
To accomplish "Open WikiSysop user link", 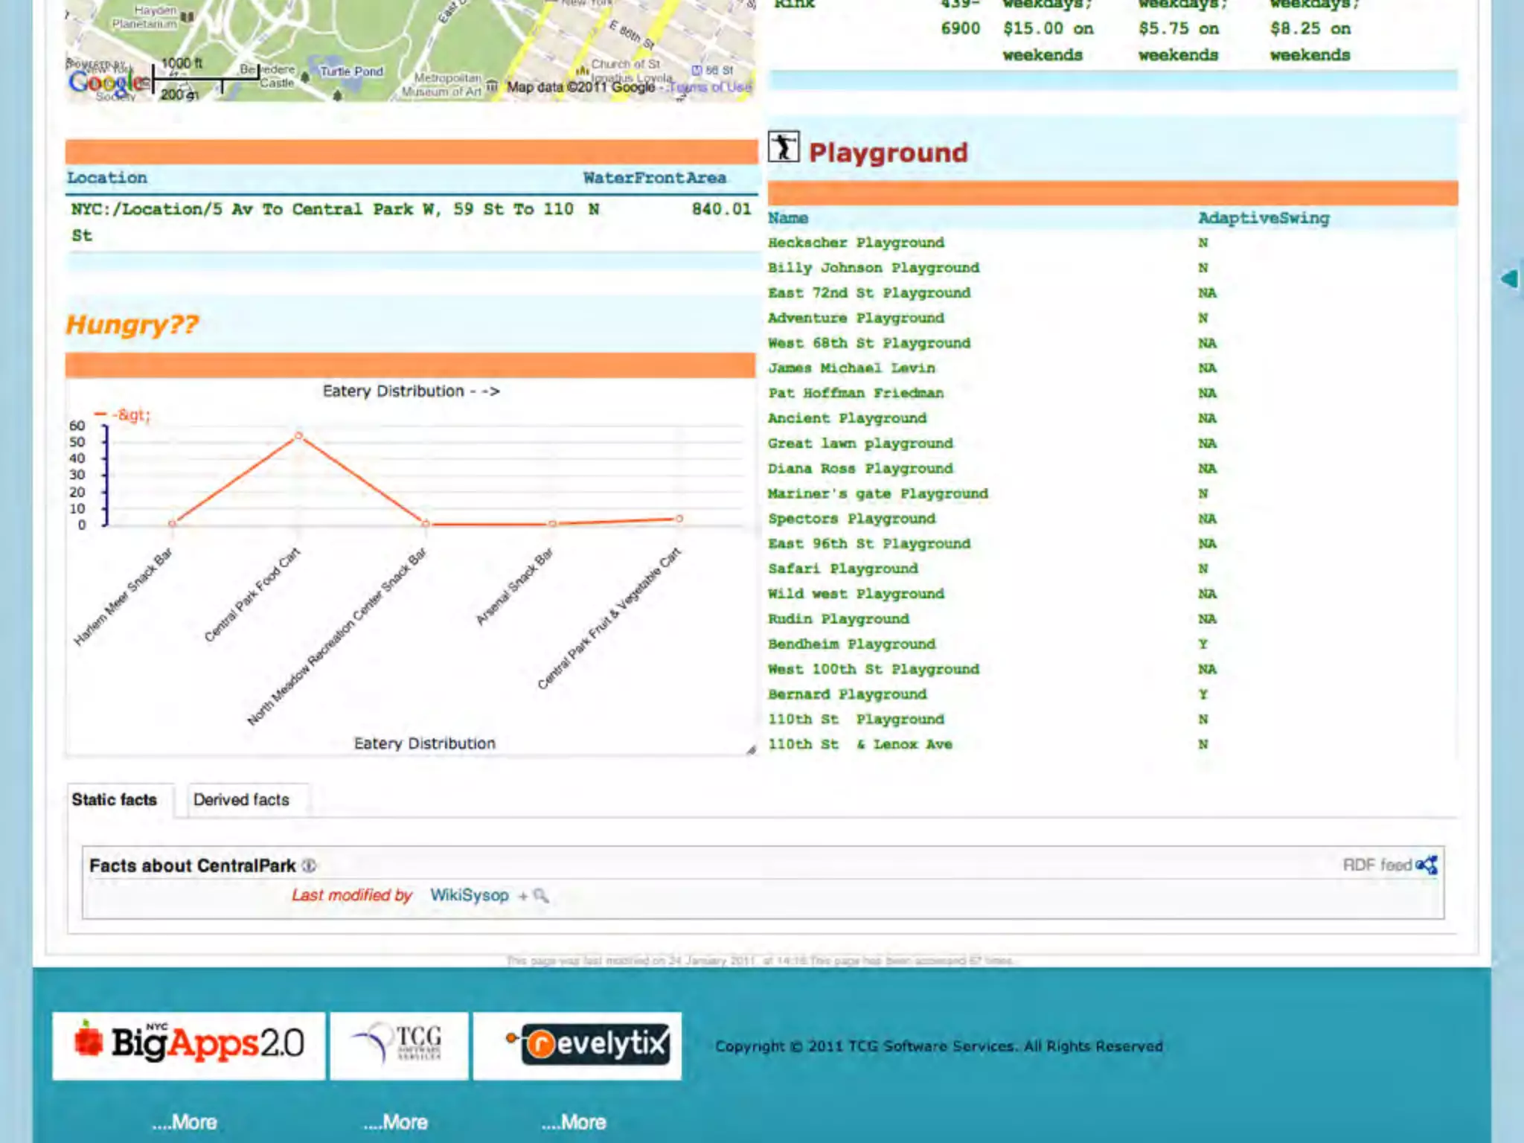I will (x=469, y=895).
